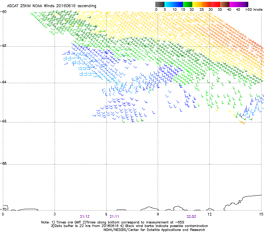Click the latitude label '-66'
264x232 pixels.
[x=3, y=121]
